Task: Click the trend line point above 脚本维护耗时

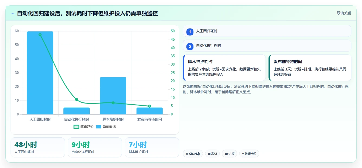Action: coord(113,103)
